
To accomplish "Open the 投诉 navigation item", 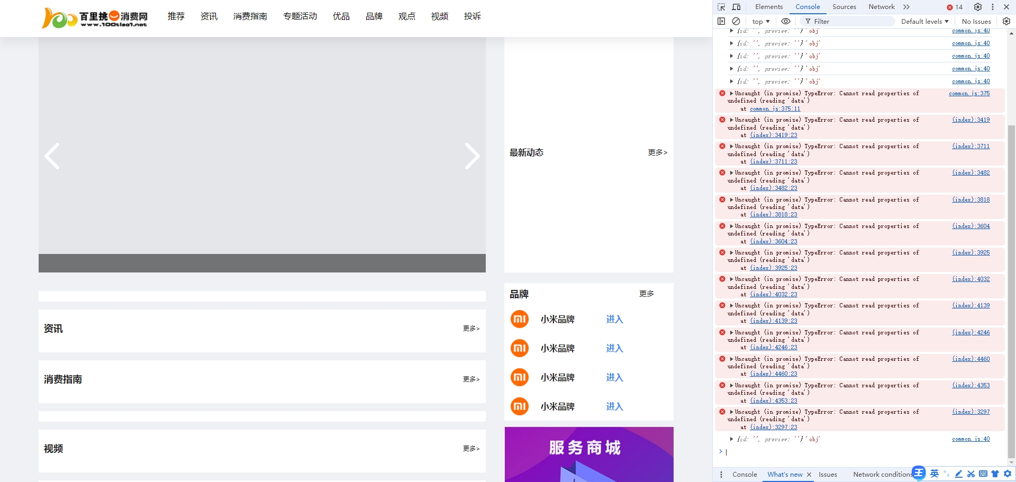I will tap(473, 16).
